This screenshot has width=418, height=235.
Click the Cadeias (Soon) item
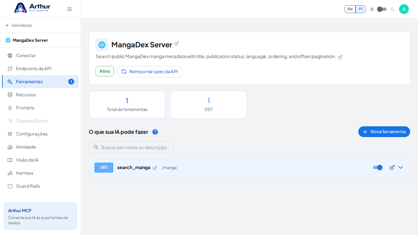coord(40,121)
